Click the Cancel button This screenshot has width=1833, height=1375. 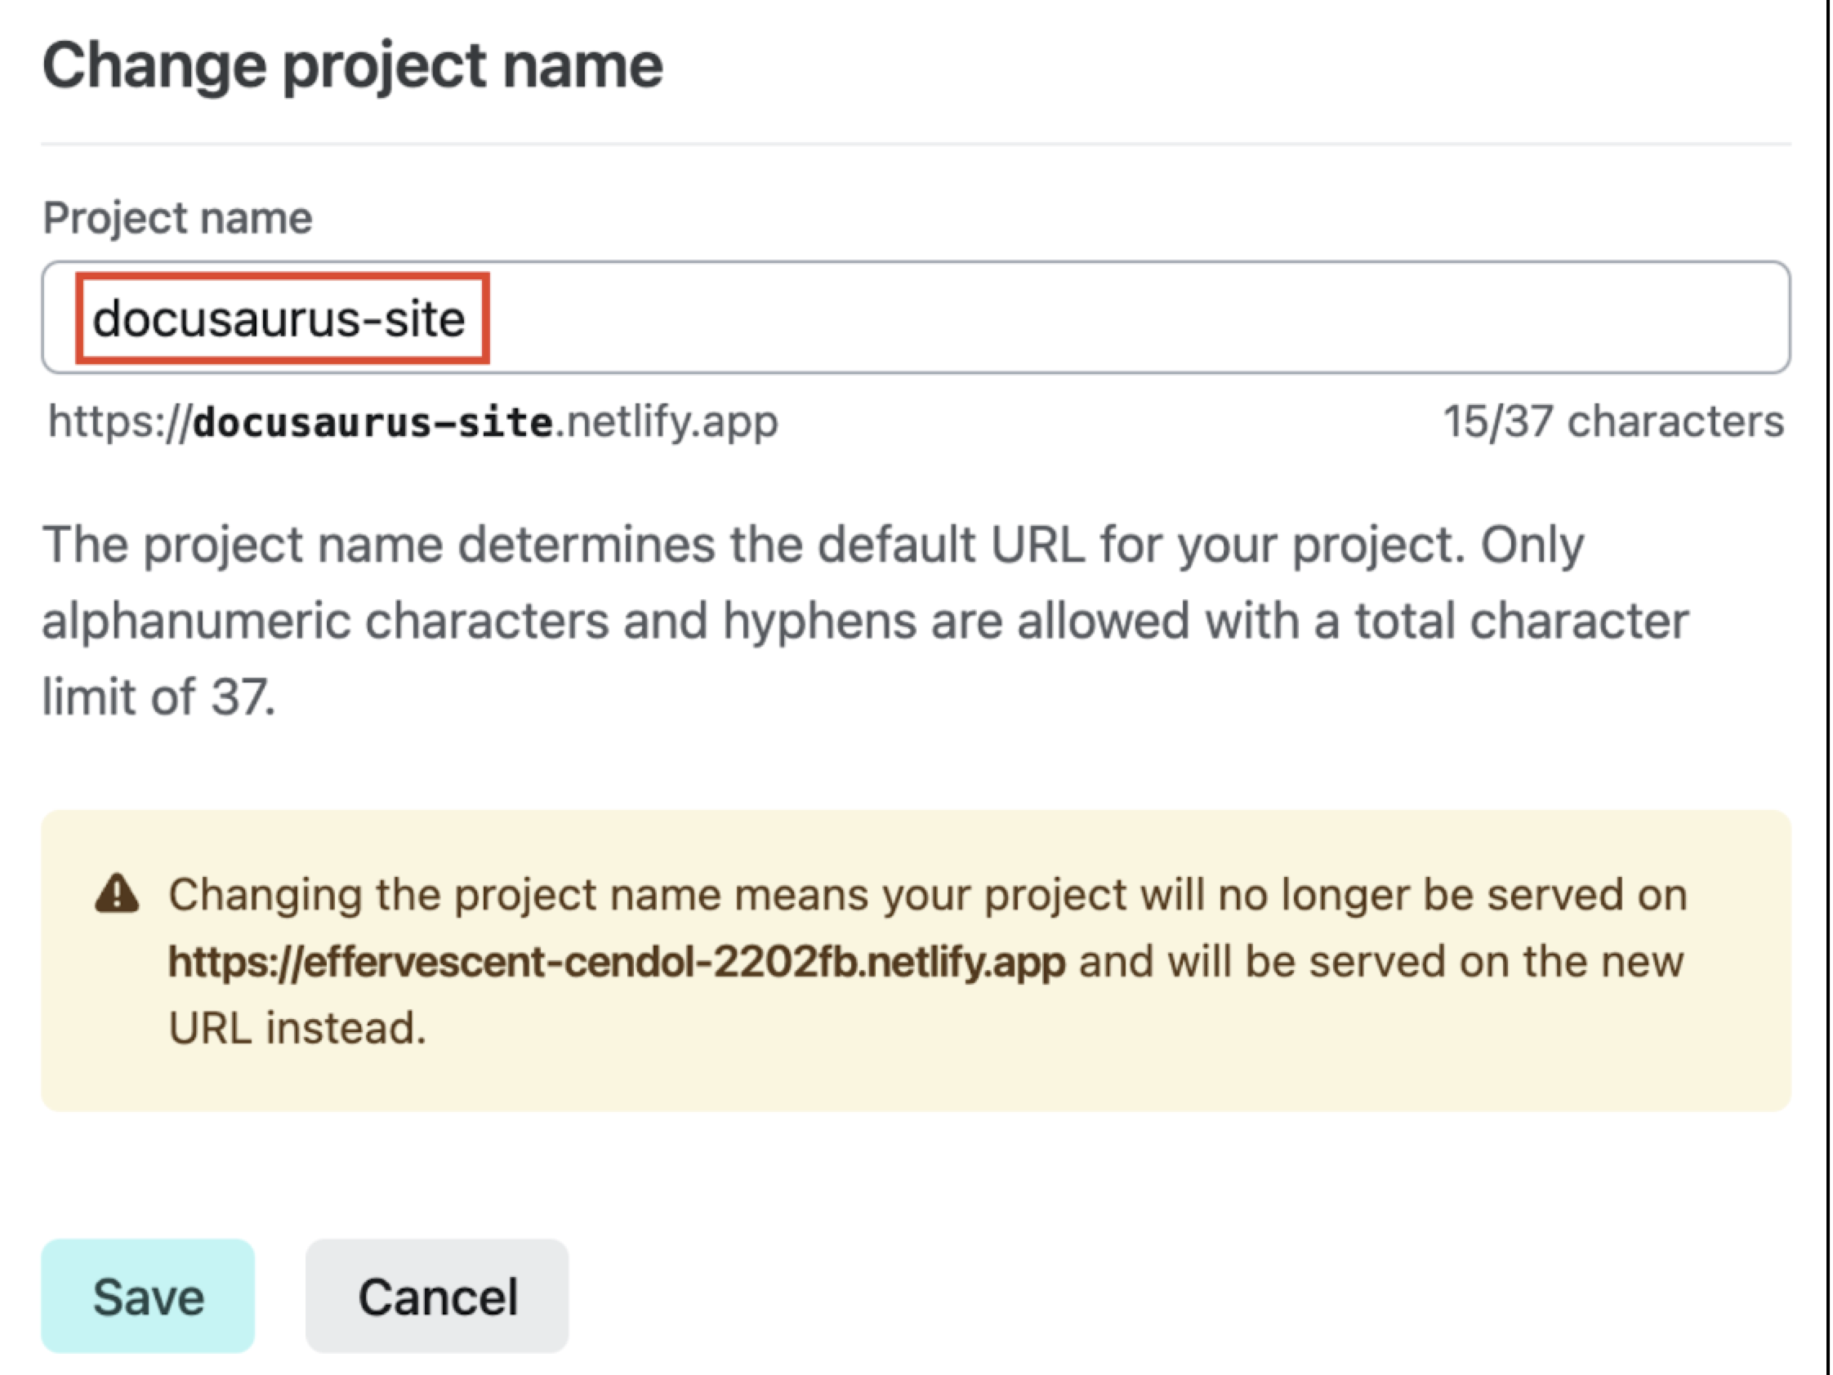437,1296
